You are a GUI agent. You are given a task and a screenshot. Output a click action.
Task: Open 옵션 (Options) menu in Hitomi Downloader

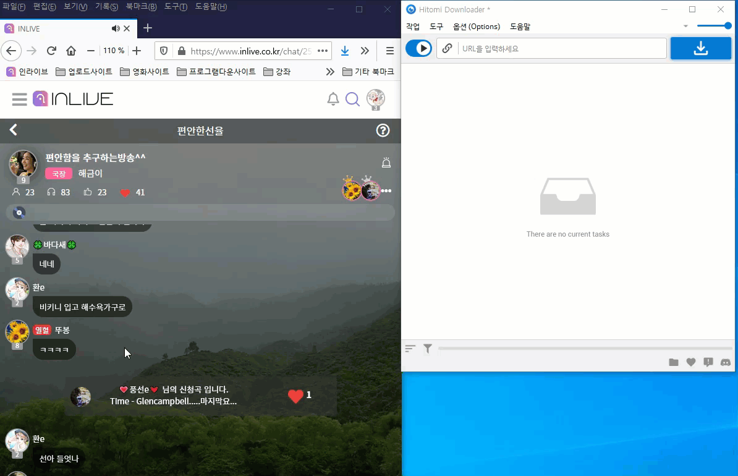[x=477, y=27]
